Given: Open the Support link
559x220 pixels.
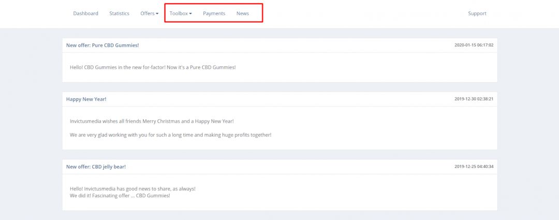Looking at the screenshot, I should point(477,13).
